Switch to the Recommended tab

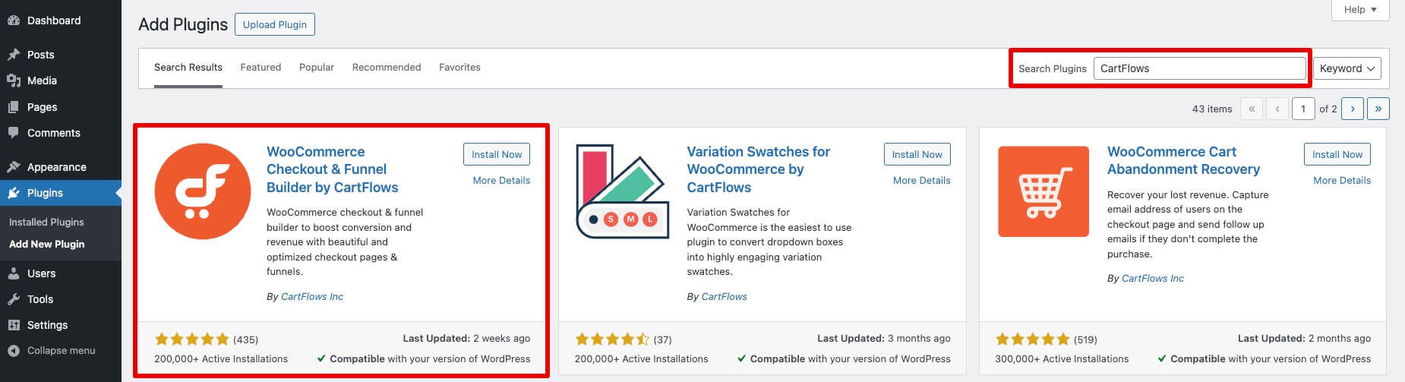(x=387, y=68)
